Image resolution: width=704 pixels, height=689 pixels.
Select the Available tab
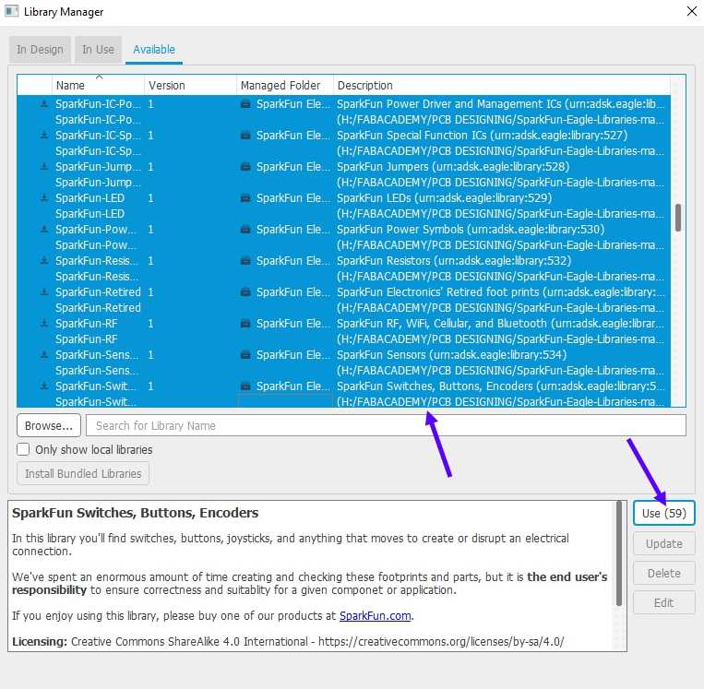tap(154, 50)
